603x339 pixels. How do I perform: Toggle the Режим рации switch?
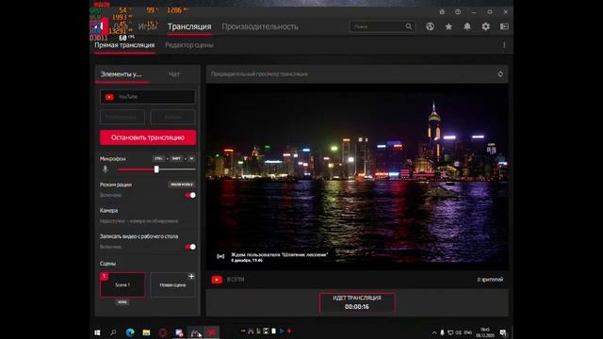(x=190, y=195)
